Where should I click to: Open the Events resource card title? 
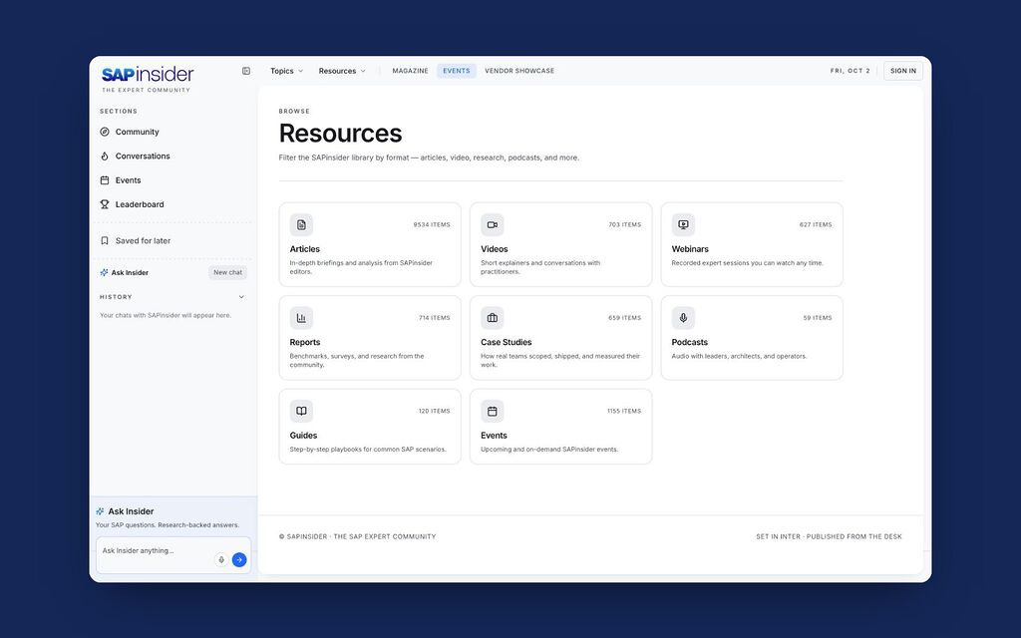tap(494, 436)
